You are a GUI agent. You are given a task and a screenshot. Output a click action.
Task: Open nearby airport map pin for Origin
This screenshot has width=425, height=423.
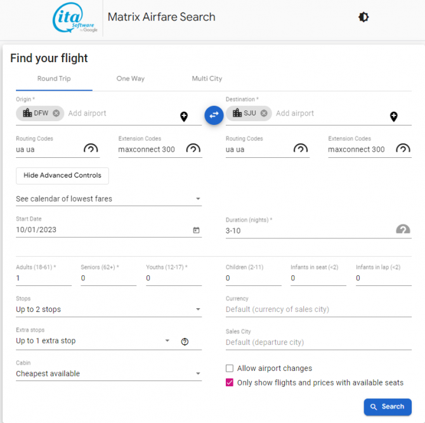click(x=184, y=117)
